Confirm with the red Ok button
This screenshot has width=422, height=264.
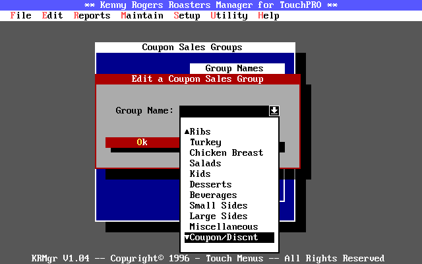[x=142, y=143]
